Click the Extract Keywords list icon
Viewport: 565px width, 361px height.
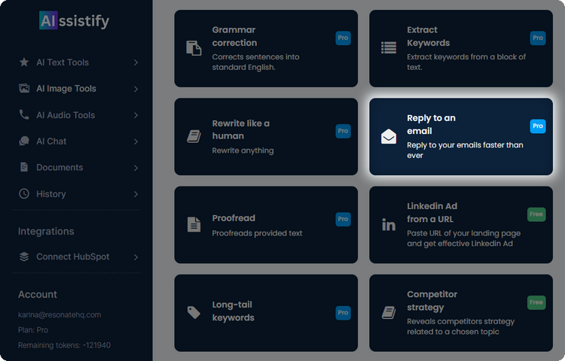[x=389, y=48]
